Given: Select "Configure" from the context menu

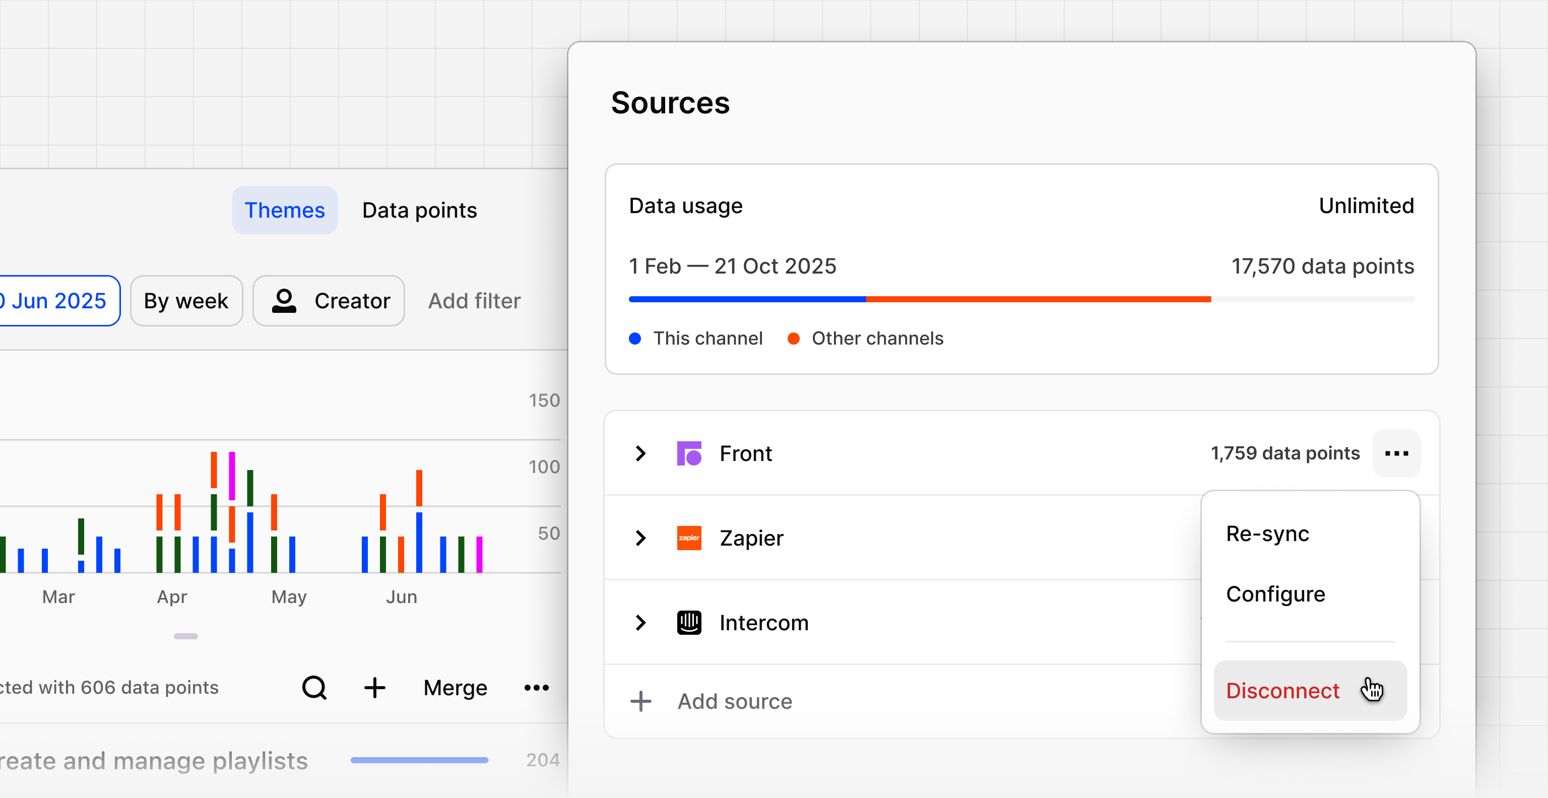Looking at the screenshot, I should click(1276, 594).
